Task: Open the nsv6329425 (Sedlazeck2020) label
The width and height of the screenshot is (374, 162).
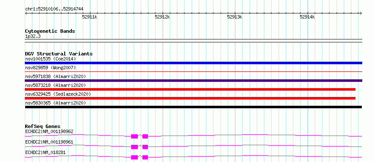Action: 58,94
